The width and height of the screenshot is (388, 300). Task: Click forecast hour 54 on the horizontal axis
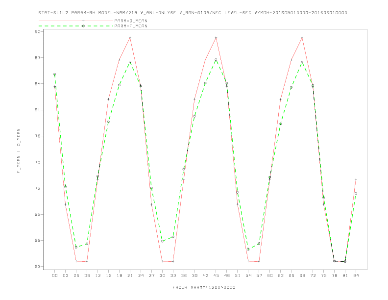click(248, 275)
